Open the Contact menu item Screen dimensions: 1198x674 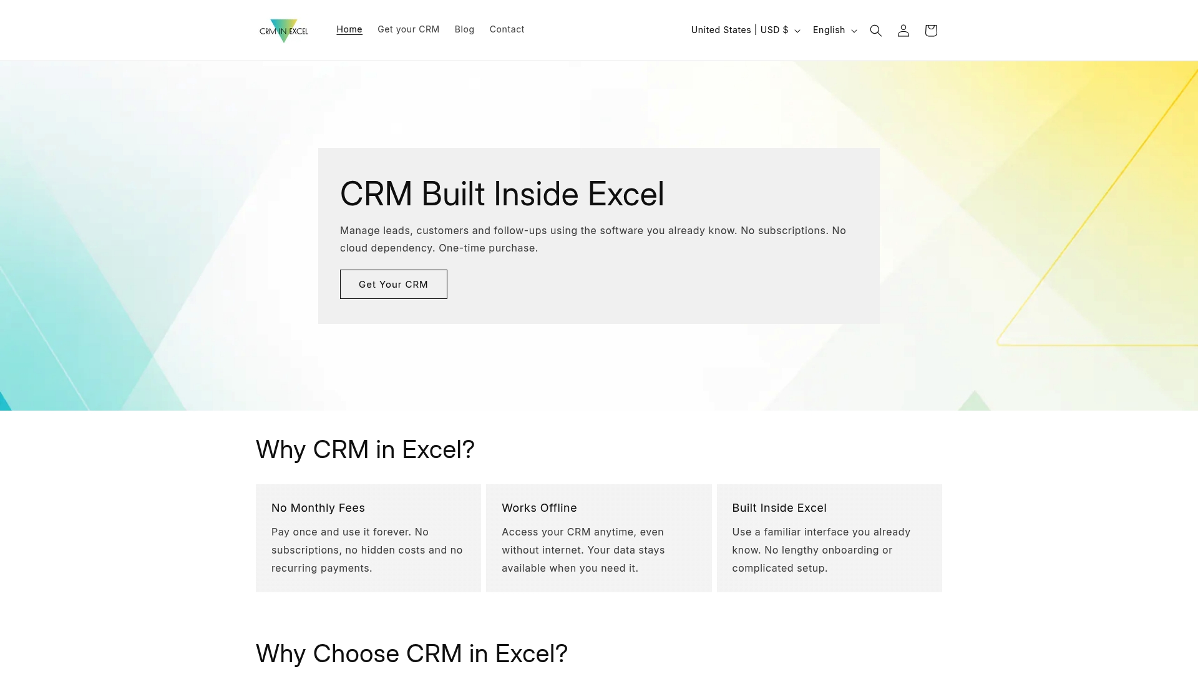pos(507,29)
